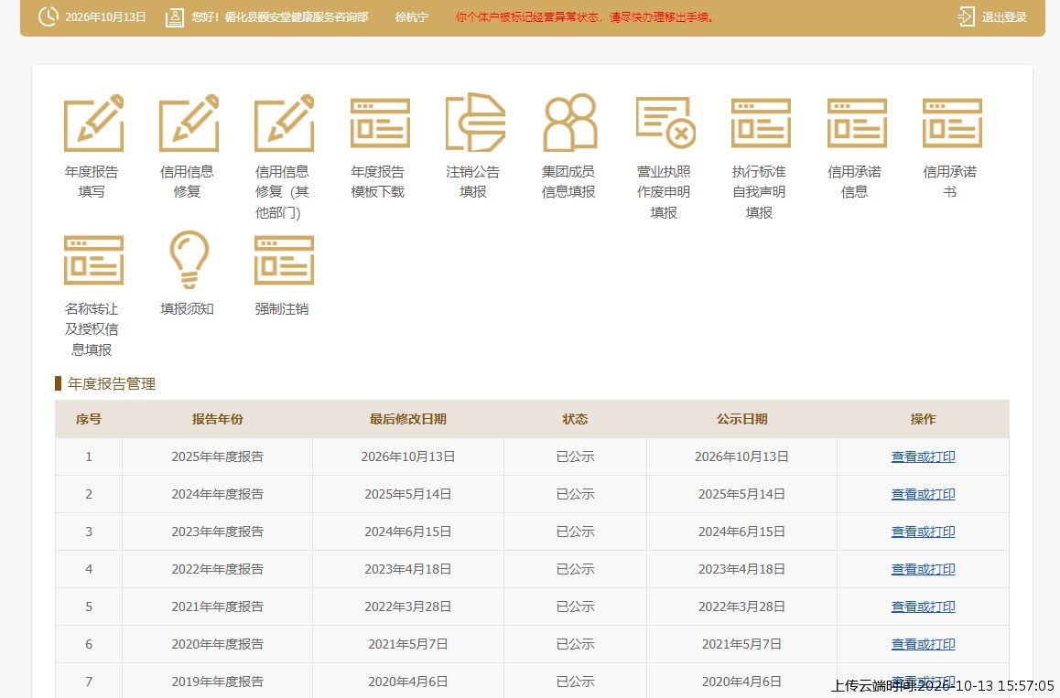Screen dimensions: 1060x698
Task: Select the 2019年年度报告 cell
Action: coord(217,682)
